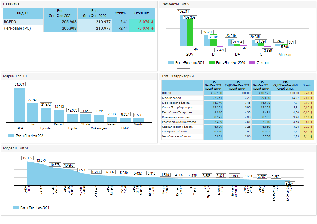Click red down arrow in Самарская область row

coord(311,132)
